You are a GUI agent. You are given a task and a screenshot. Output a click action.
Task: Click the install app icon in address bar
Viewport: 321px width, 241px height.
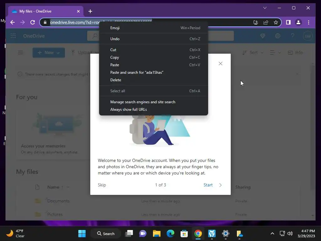tap(256, 22)
